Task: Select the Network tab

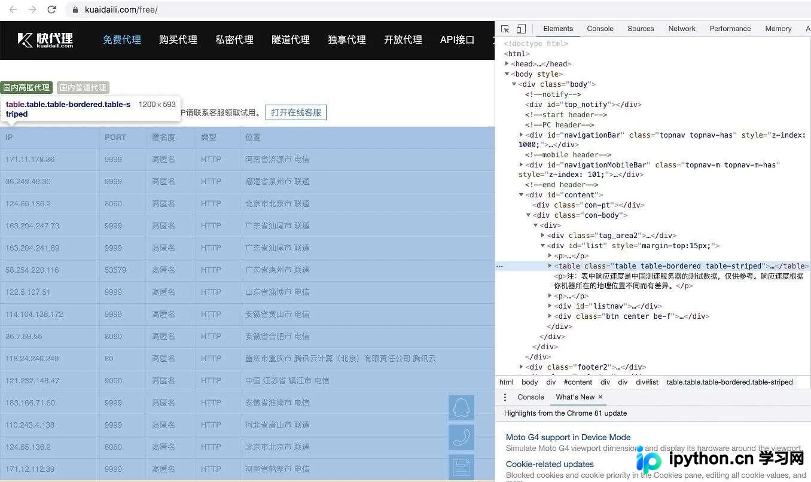Action: pos(682,29)
